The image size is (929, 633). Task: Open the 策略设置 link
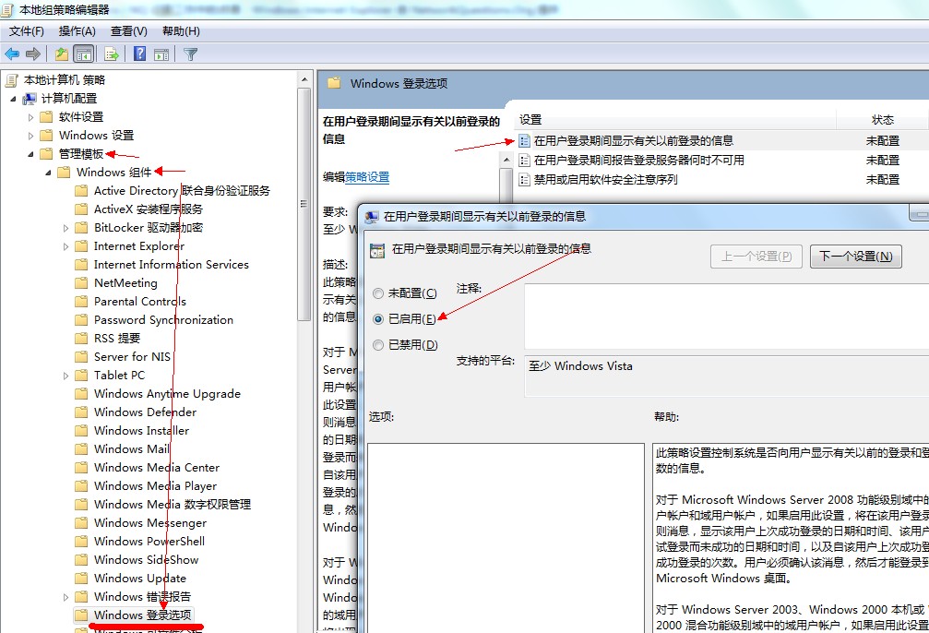(367, 177)
